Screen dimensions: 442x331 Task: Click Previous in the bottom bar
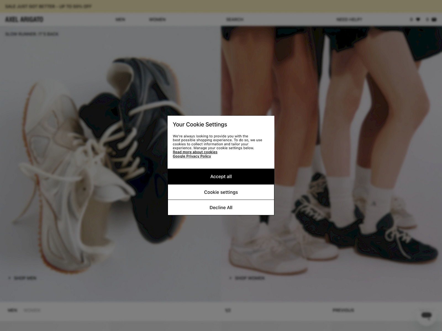[343, 310]
